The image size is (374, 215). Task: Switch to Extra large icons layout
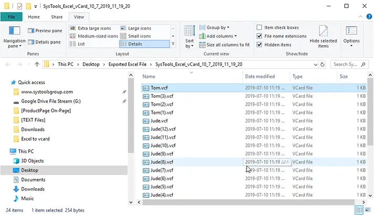[x=91, y=28]
